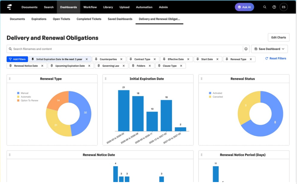Go to the Workflow menu
The height and width of the screenshot is (184, 297).
pyautogui.click(x=90, y=7)
